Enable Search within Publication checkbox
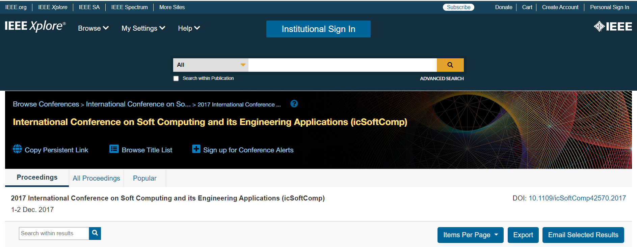 click(x=176, y=79)
